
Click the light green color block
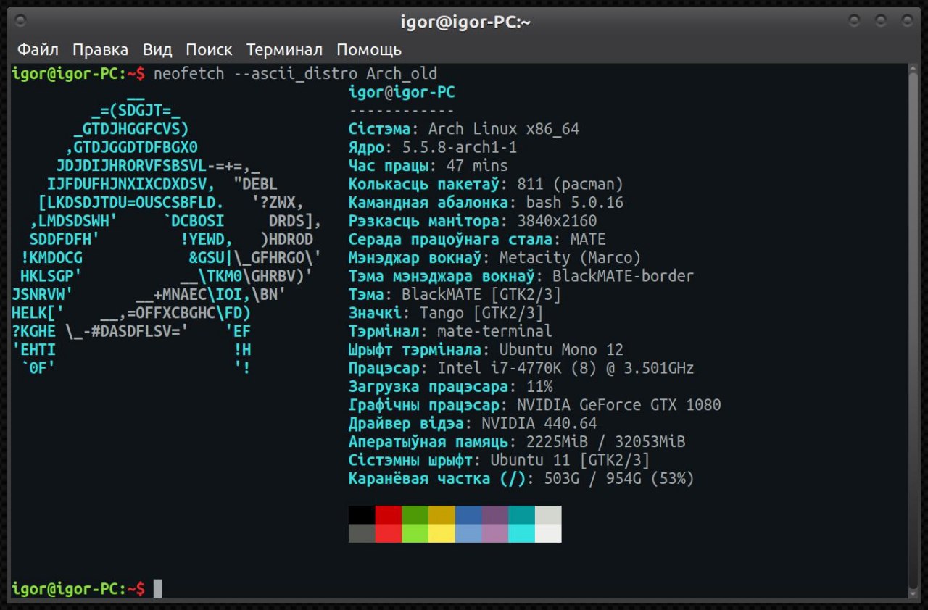(x=415, y=533)
